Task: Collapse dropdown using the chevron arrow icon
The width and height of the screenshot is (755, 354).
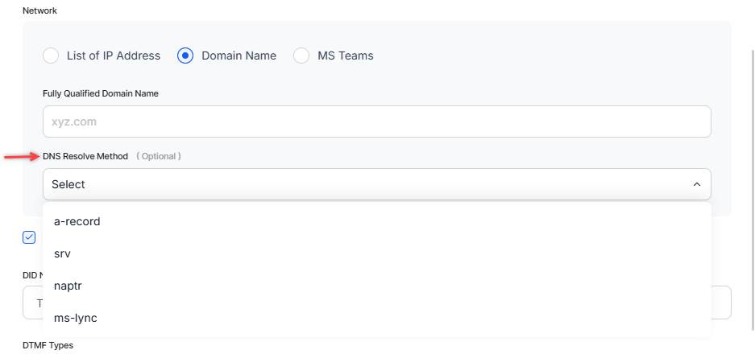Action: pos(696,184)
